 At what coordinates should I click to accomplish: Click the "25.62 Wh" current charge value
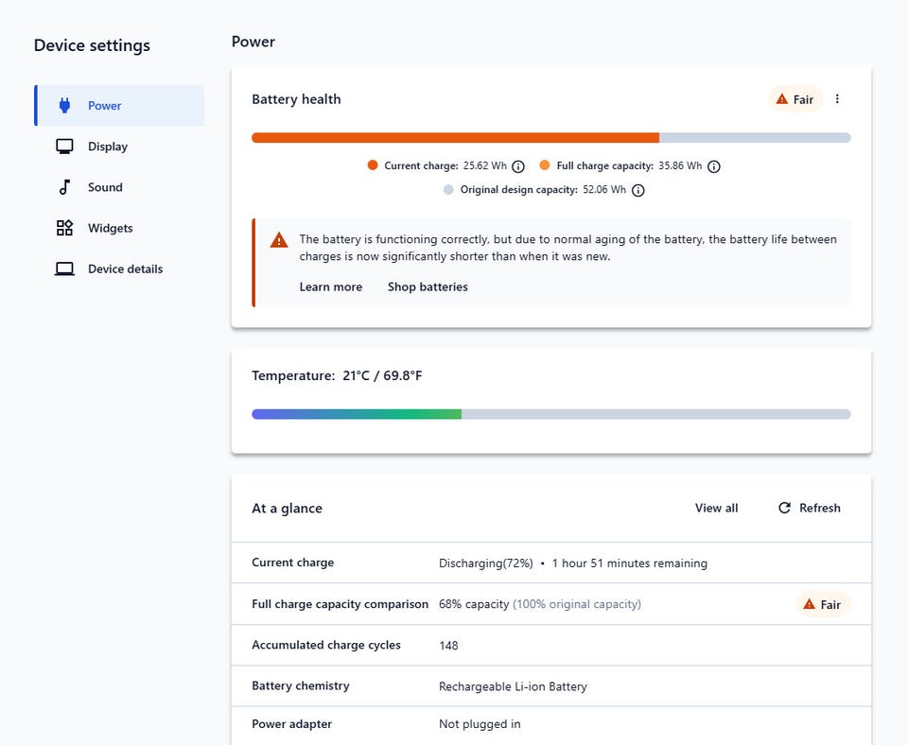[x=484, y=165]
